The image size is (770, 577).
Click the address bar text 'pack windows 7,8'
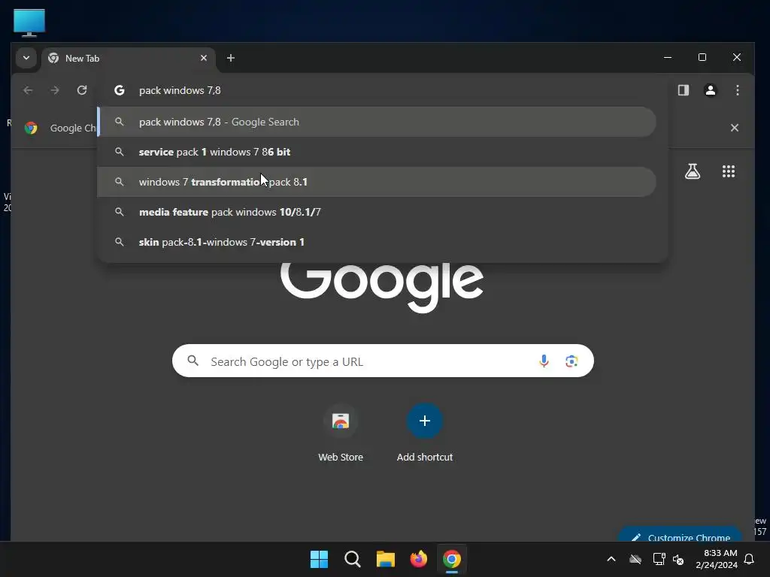click(x=180, y=90)
